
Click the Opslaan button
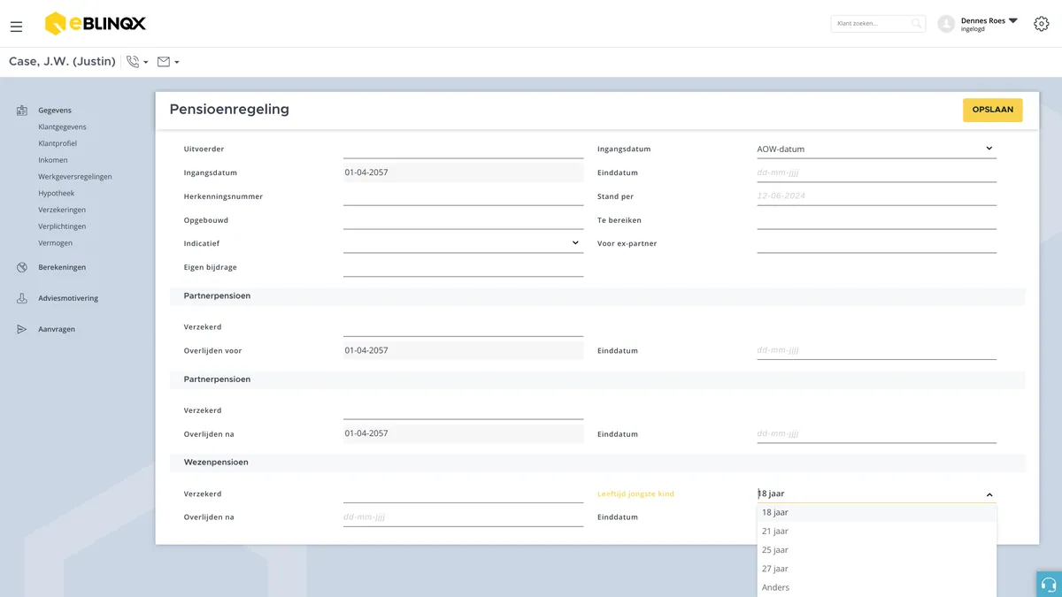[993, 110]
